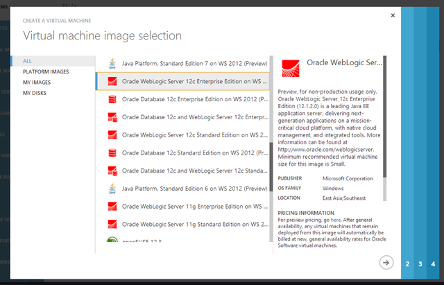Open the 'here' preview pricing link
The width and height of the screenshot is (444, 285).
click(x=336, y=220)
